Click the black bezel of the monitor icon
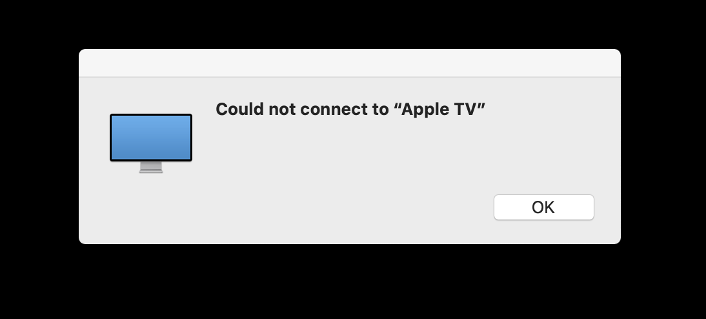Screen dimensions: 706x319 pyautogui.click(x=151, y=115)
